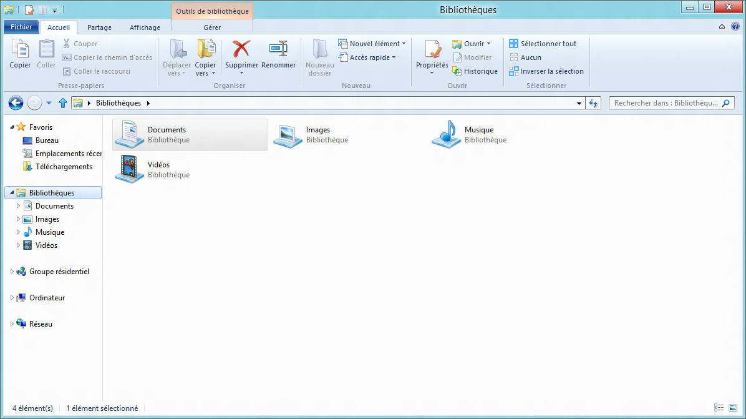Switch to the Gérer tab
The image size is (746, 419).
click(x=212, y=27)
